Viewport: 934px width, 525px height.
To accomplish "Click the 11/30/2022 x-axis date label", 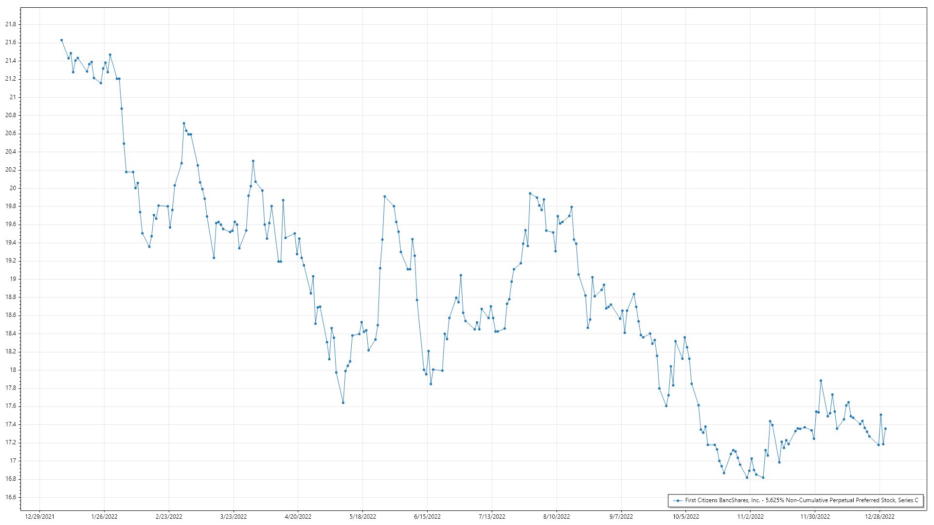I will tap(815, 517).
